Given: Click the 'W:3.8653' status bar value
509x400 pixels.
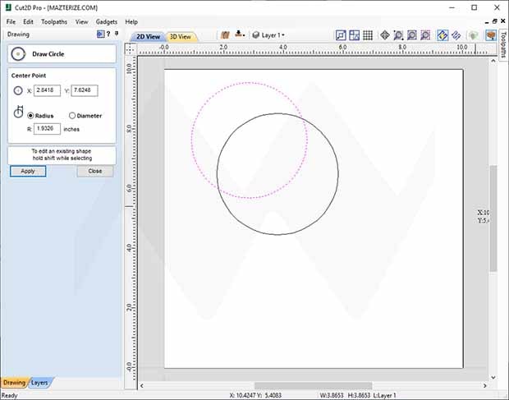Looking at the screenshot, I should coord(332,395).
